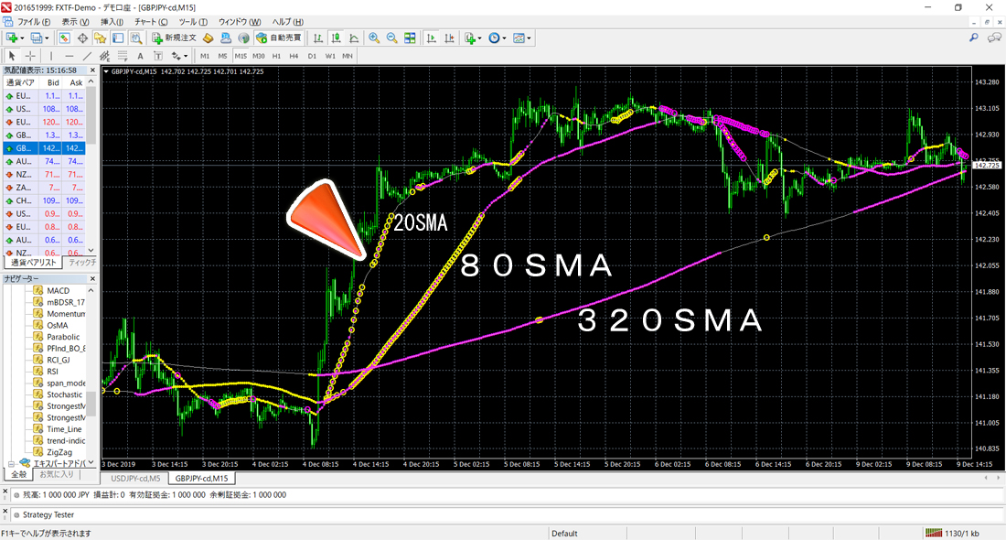Open the ツール(T) menu
Image resolution: width=1006 pixels, height=540 pixels.
tap(193, 22)
